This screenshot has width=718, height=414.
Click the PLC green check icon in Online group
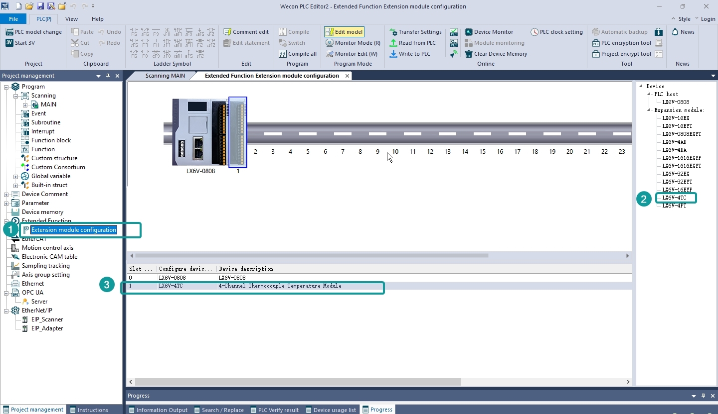pos(454,32)
